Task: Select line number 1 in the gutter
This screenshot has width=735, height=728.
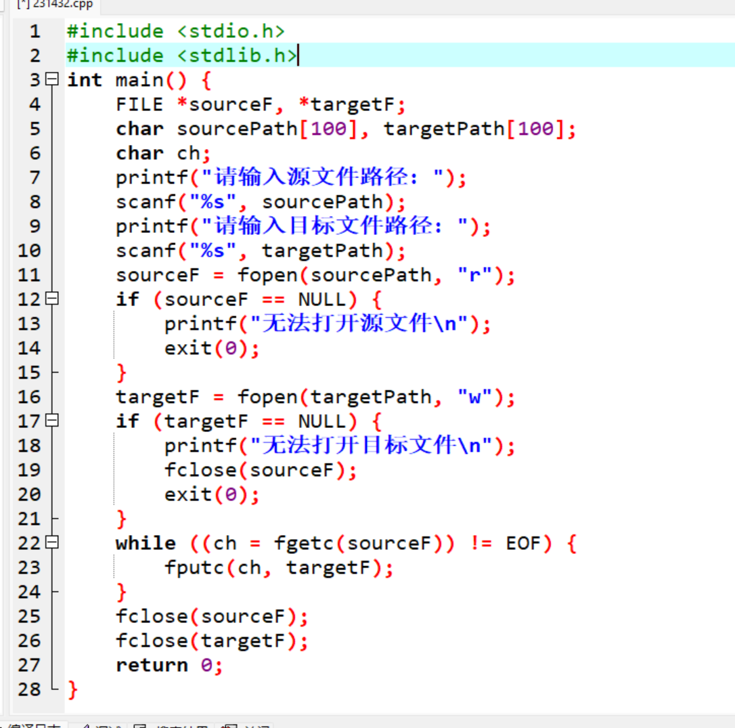Action: point(35,31)
